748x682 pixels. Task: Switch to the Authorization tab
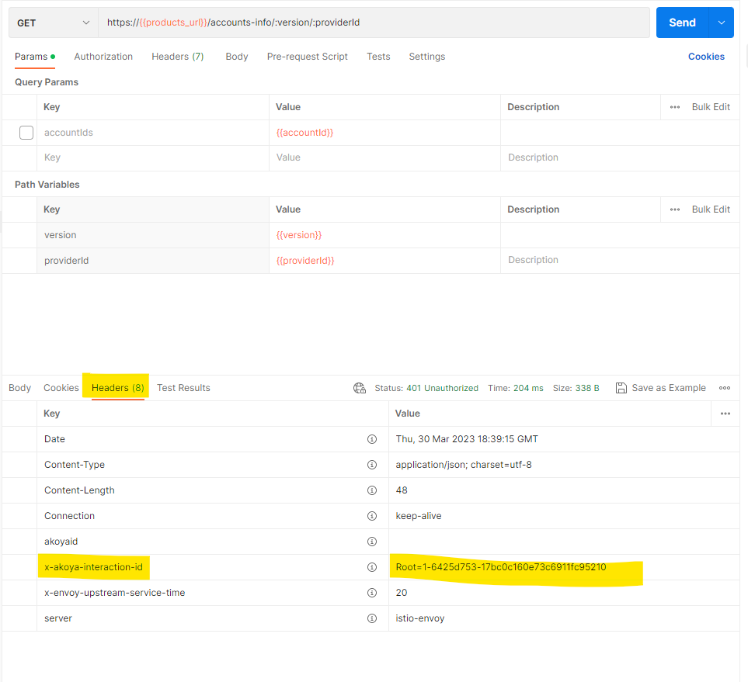point(103,57)
